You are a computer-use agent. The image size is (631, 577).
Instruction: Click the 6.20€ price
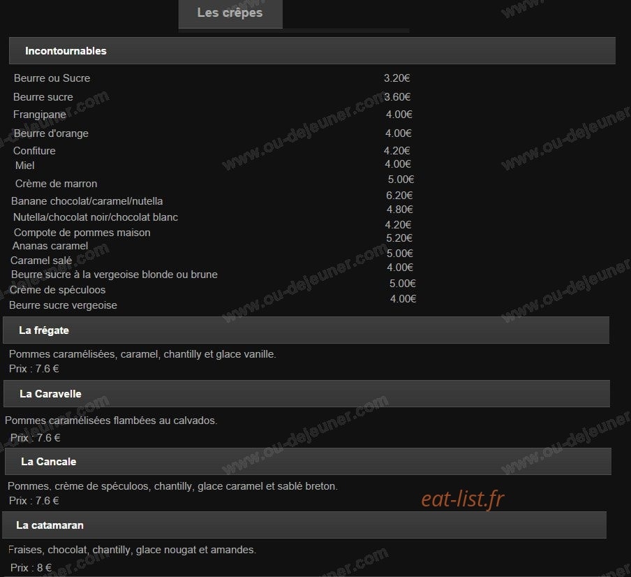tap(399, 196)
